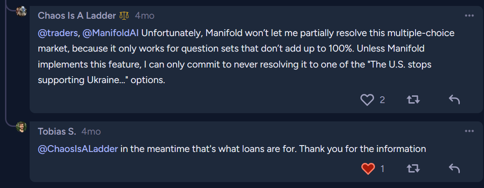Open the more options menu on Chaos Is A Ladder's comment
The height and width of the screenshot is (188, 484).
[469, 16]
